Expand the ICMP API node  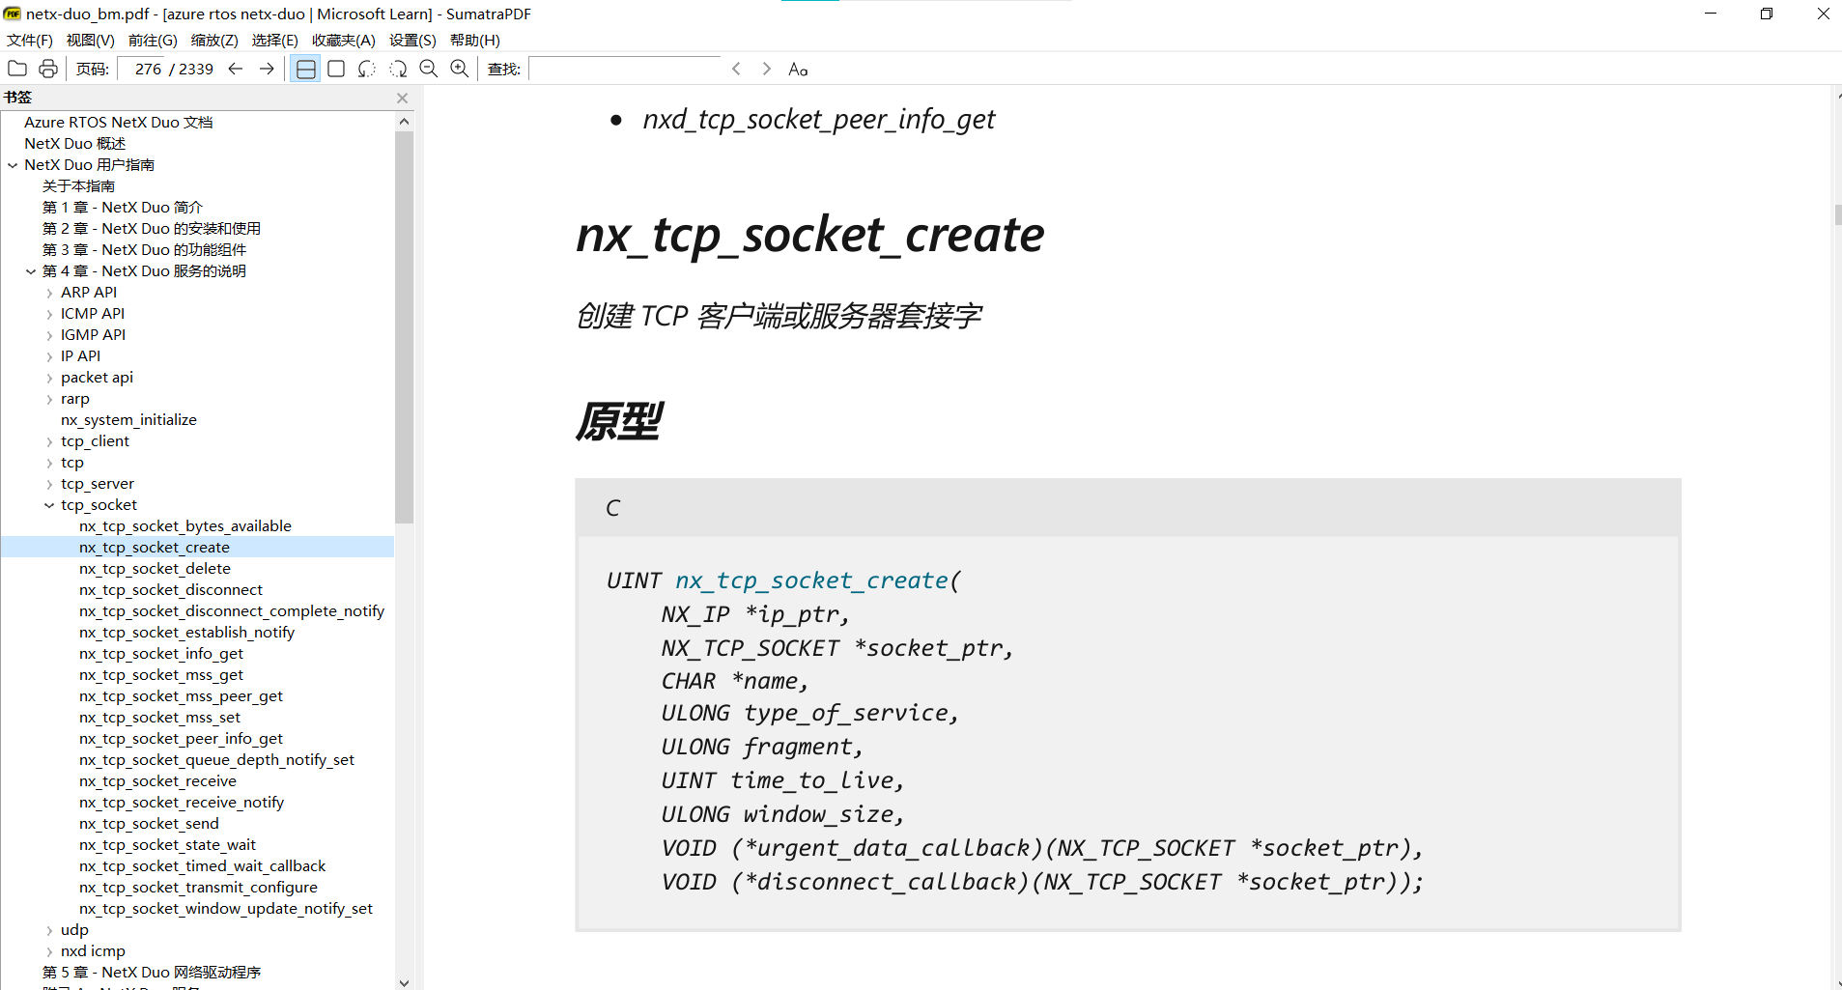(x=49, y=314)
